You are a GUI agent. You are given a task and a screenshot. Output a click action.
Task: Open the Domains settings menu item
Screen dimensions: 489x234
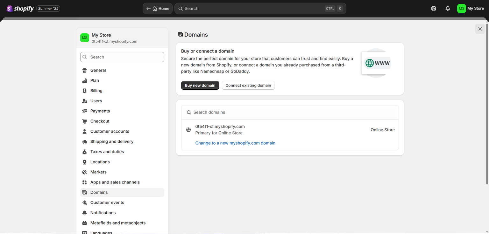(x=122, y=192)
